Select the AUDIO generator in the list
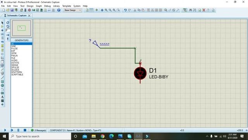This screenshot has height=140, width=248. (x=14, y=60)
